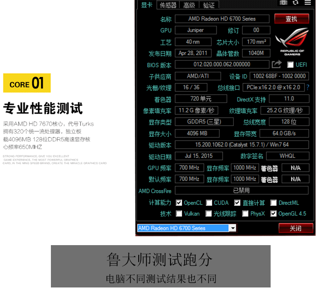Click the 11.2 G 像素/秒 pixel fillrate value
The height and width of the screenshot is (290, 316).
(196, 110)
